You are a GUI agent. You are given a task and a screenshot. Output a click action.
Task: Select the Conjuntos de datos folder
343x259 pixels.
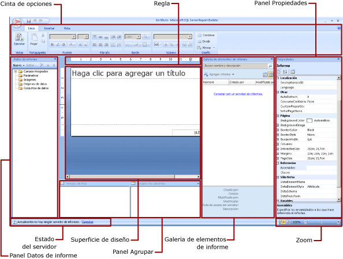[33, 88]
